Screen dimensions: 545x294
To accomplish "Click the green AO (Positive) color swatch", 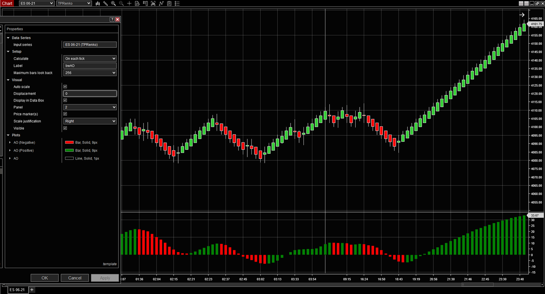I will pyautogui.click(x=69, y=150).
